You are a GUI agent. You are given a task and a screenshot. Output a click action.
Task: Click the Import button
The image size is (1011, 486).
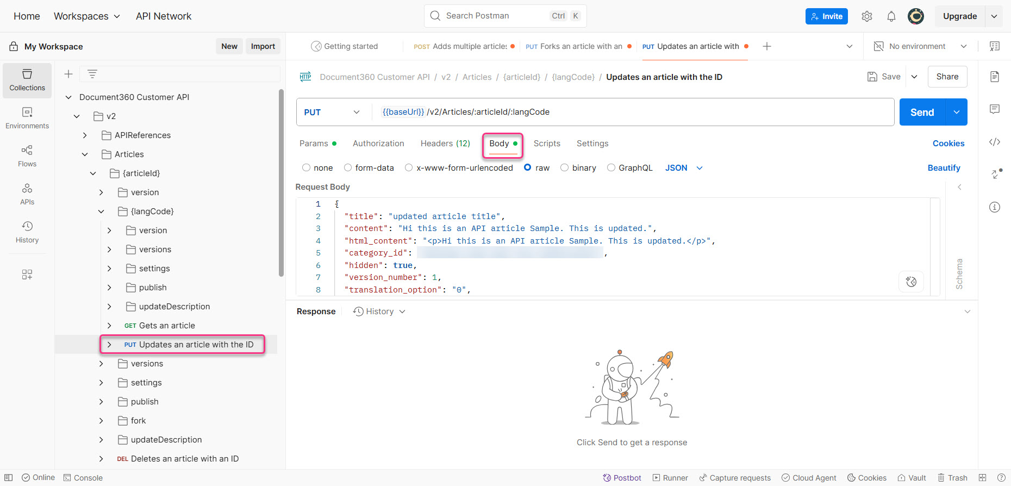click(x=263, y=46)
